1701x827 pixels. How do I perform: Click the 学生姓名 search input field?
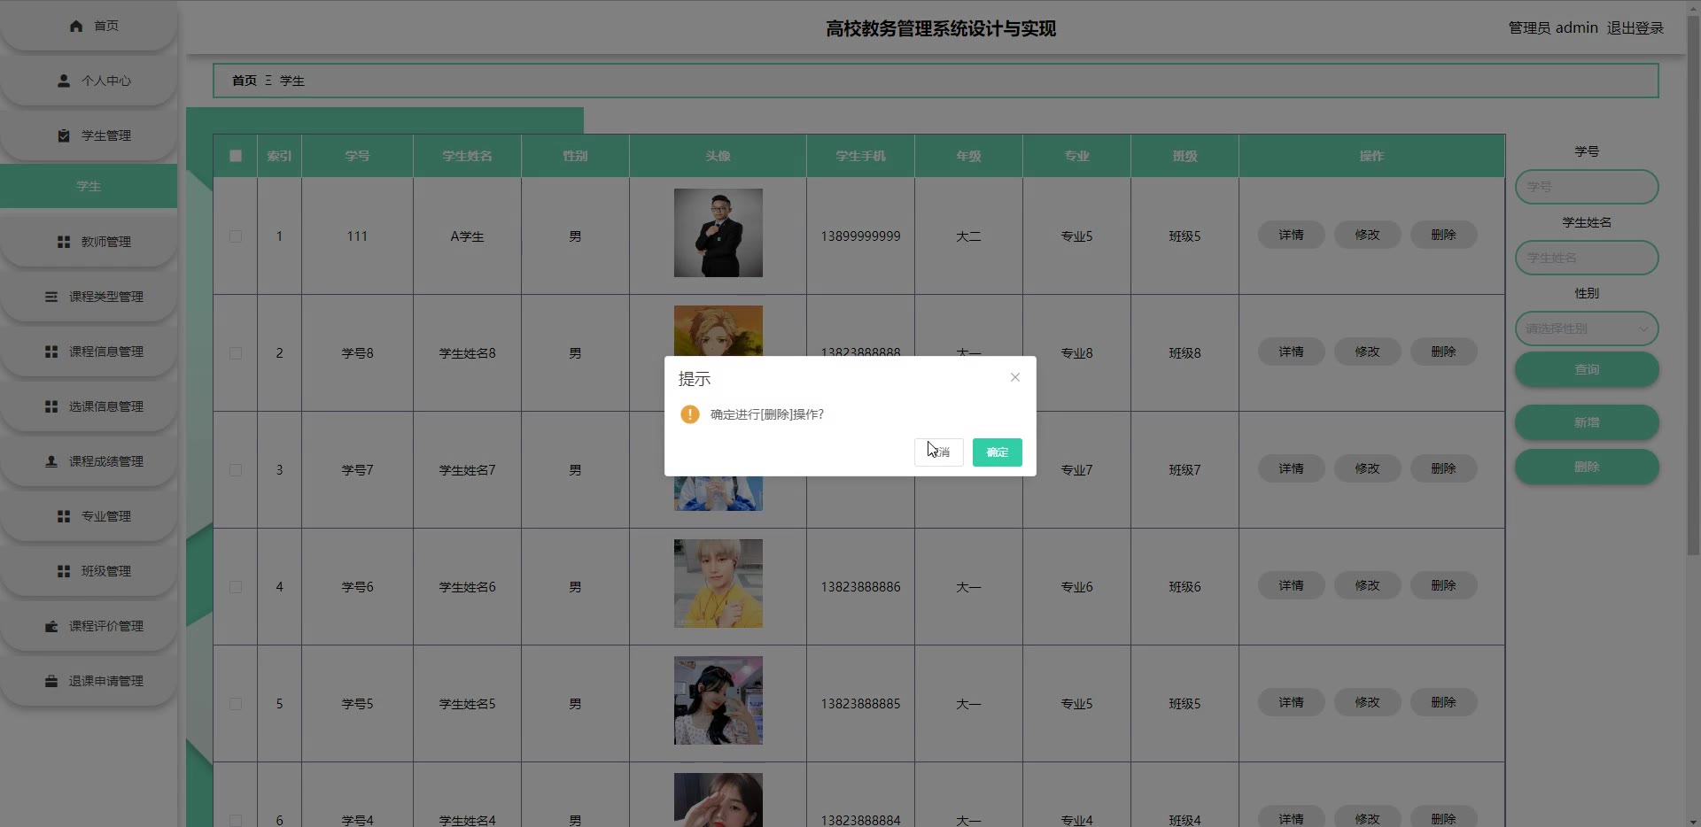pyautogui.click(x=1587, y=258)
